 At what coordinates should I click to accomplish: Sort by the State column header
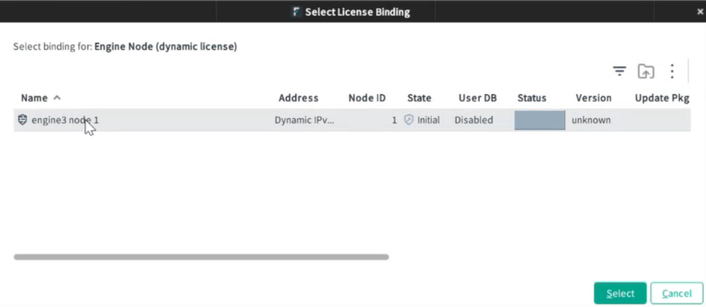pyautogui.click(x=419, y=98)
